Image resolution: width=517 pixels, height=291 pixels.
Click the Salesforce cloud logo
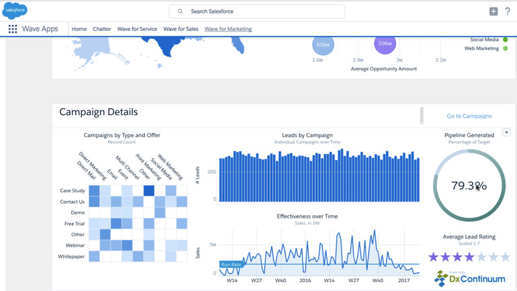[x=15, y=10]
